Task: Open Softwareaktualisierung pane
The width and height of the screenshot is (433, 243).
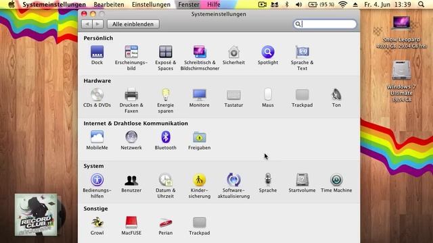Action: [x=233, y=186]
